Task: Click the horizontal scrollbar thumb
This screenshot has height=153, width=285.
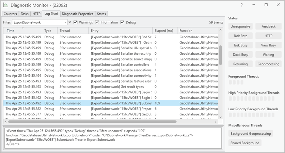Action: (x=92, y=122)
